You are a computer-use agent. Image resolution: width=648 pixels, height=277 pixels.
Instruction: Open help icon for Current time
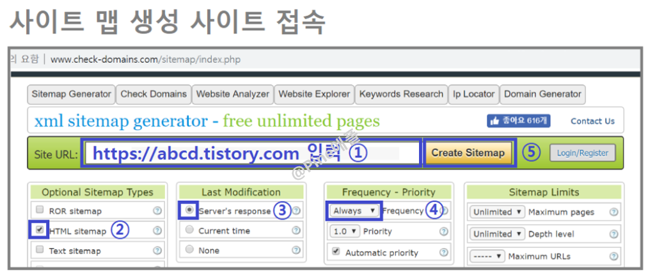point(296,230)
